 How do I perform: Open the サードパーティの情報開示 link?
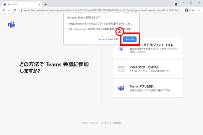click(x=112, y=122)
